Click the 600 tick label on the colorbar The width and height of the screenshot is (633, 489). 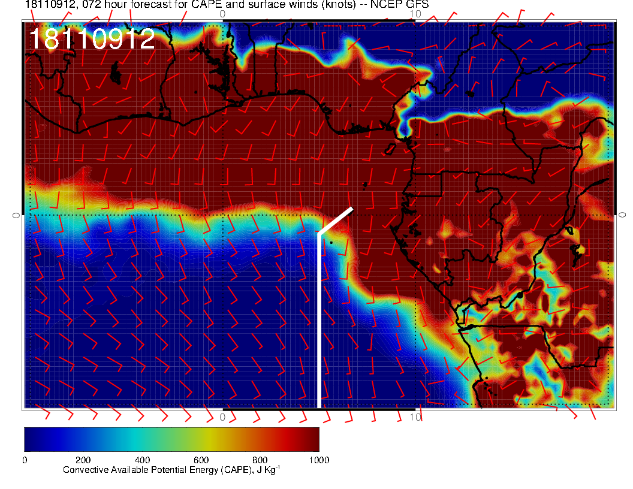(201, 460)
